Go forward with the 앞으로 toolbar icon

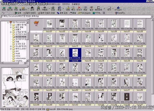coord(10,9)
